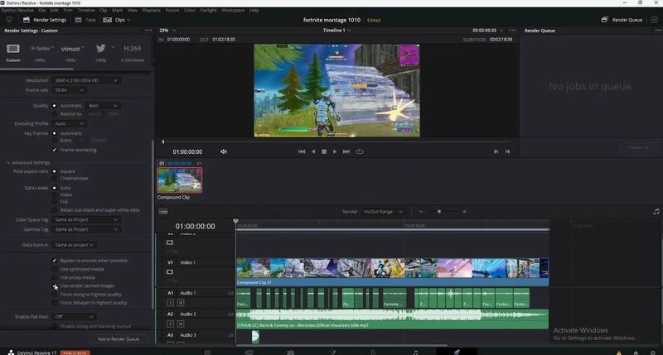The height and width of the screenshot is (355, 663).
Task: Open the Playback menu
Action: pyautogui.click(x=151, y=10)
